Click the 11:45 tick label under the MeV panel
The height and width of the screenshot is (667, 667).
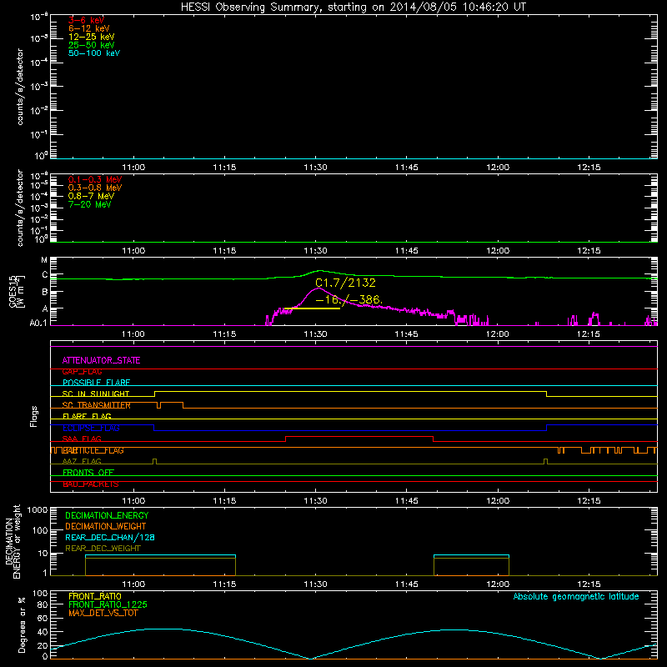click(x=407, y=251)
